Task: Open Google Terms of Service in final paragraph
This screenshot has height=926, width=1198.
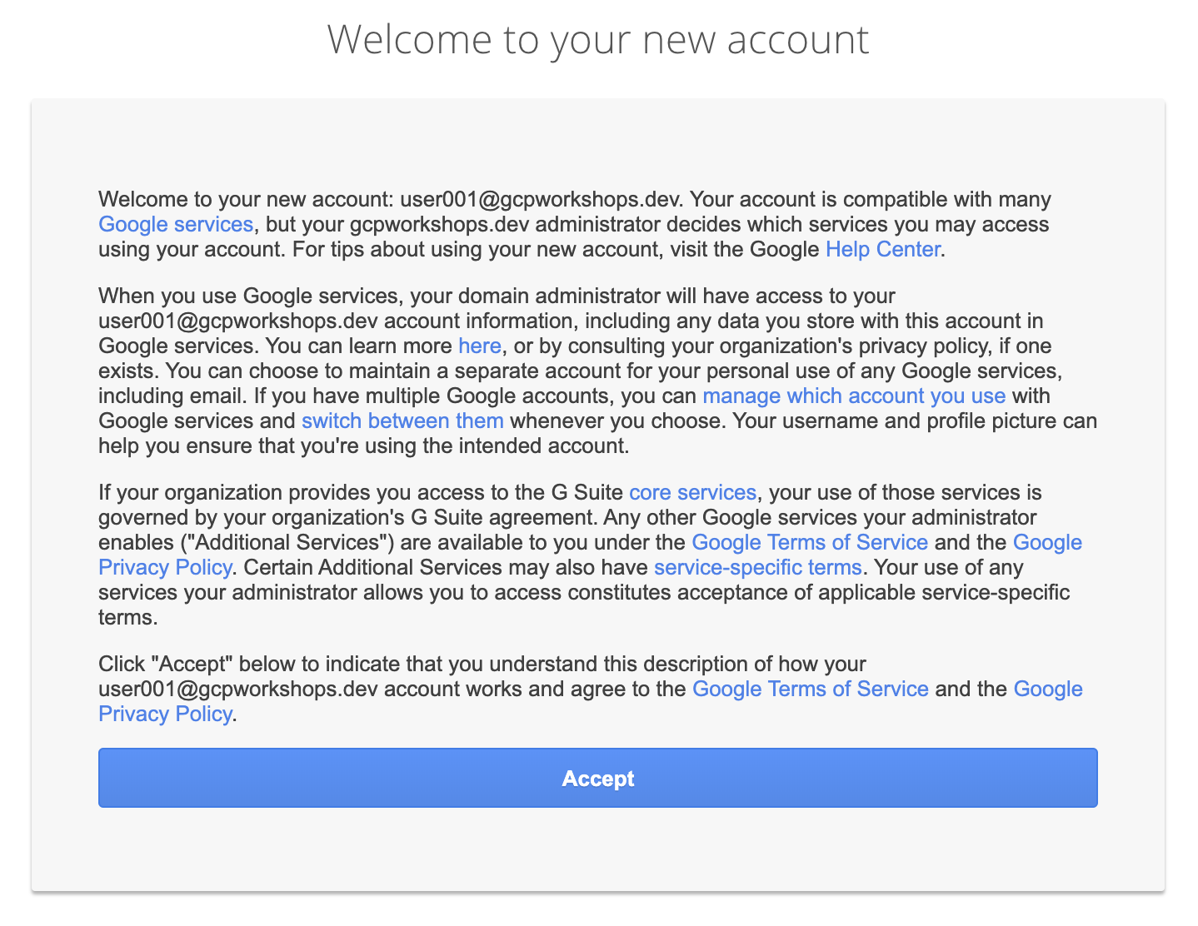Action: click(x=809, y=689)
